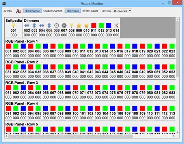
Task: Enable the DMX Channels display option
Action: [x=33, y=11]
